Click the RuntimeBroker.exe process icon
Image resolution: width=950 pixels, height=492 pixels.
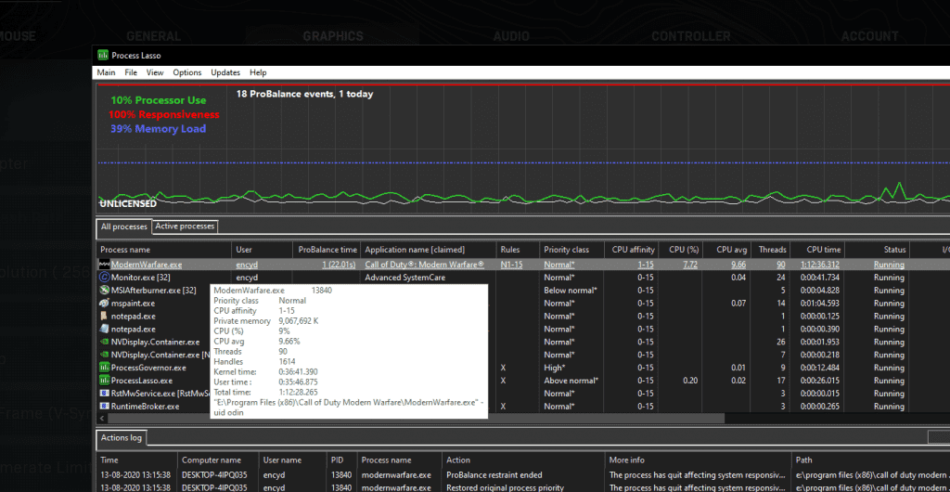[x=104, y=407]
